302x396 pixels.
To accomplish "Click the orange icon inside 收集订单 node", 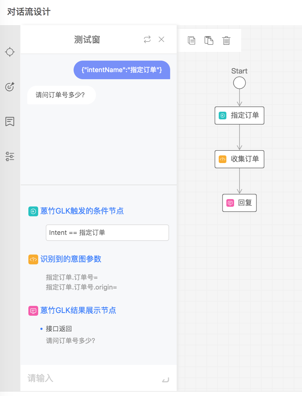I will [x=223, y=159].
